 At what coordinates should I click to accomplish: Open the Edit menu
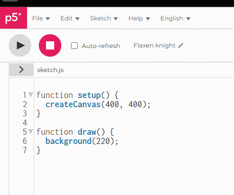[70, 18]
